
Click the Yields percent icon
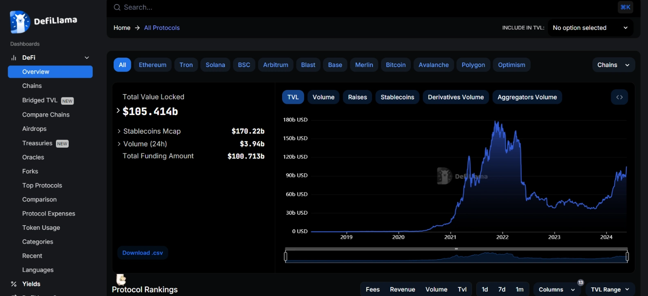click(x=13, y=284)
